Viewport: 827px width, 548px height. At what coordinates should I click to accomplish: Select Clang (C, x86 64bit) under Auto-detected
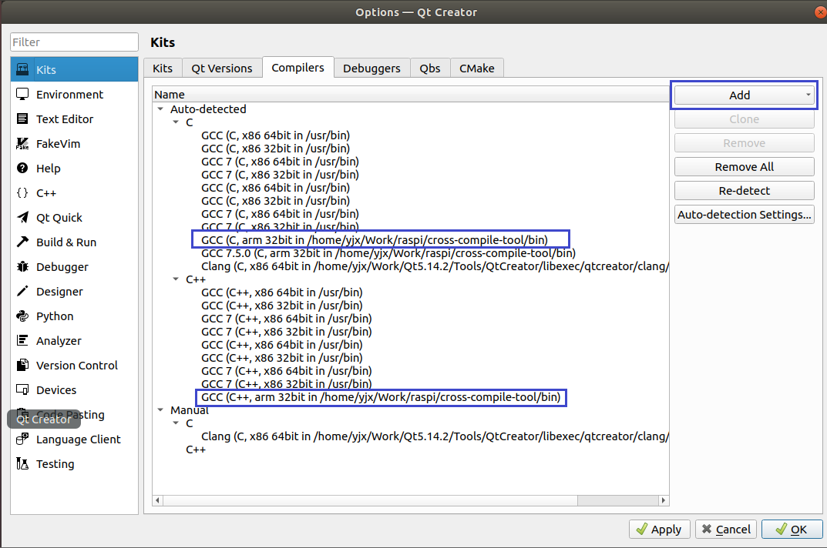point(435,266)
